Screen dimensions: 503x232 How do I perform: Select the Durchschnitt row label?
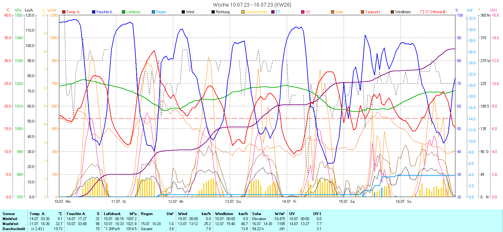(14, 229)
